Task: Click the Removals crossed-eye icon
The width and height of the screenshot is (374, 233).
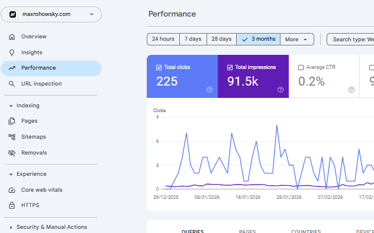Action: [12, 153]
